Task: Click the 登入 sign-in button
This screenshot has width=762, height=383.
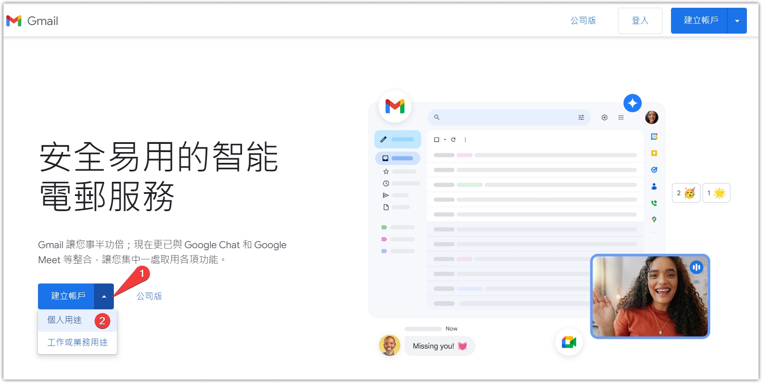Action: [x=640, y=21]
